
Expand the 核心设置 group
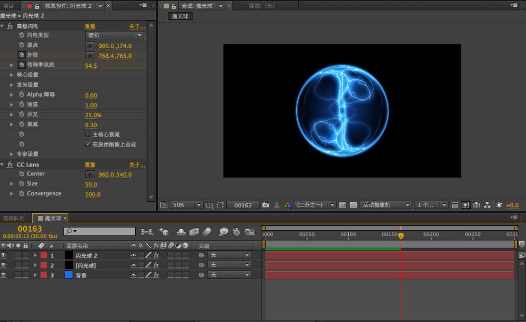tap(12, 75)
